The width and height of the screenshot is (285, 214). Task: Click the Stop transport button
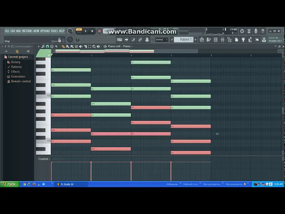[92, 31]
